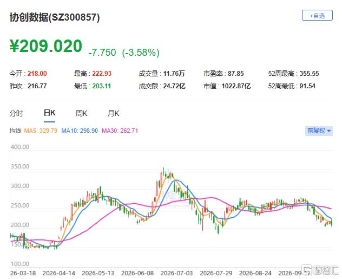This screenshot has width=342, height=279.
Task: Click the 今开 value 218.00
Action: pos(37,73)
